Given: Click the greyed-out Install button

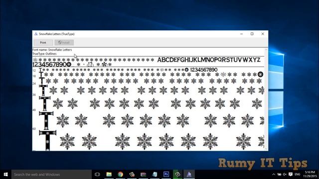Looking at the screenshot, I should coord(64,42).
